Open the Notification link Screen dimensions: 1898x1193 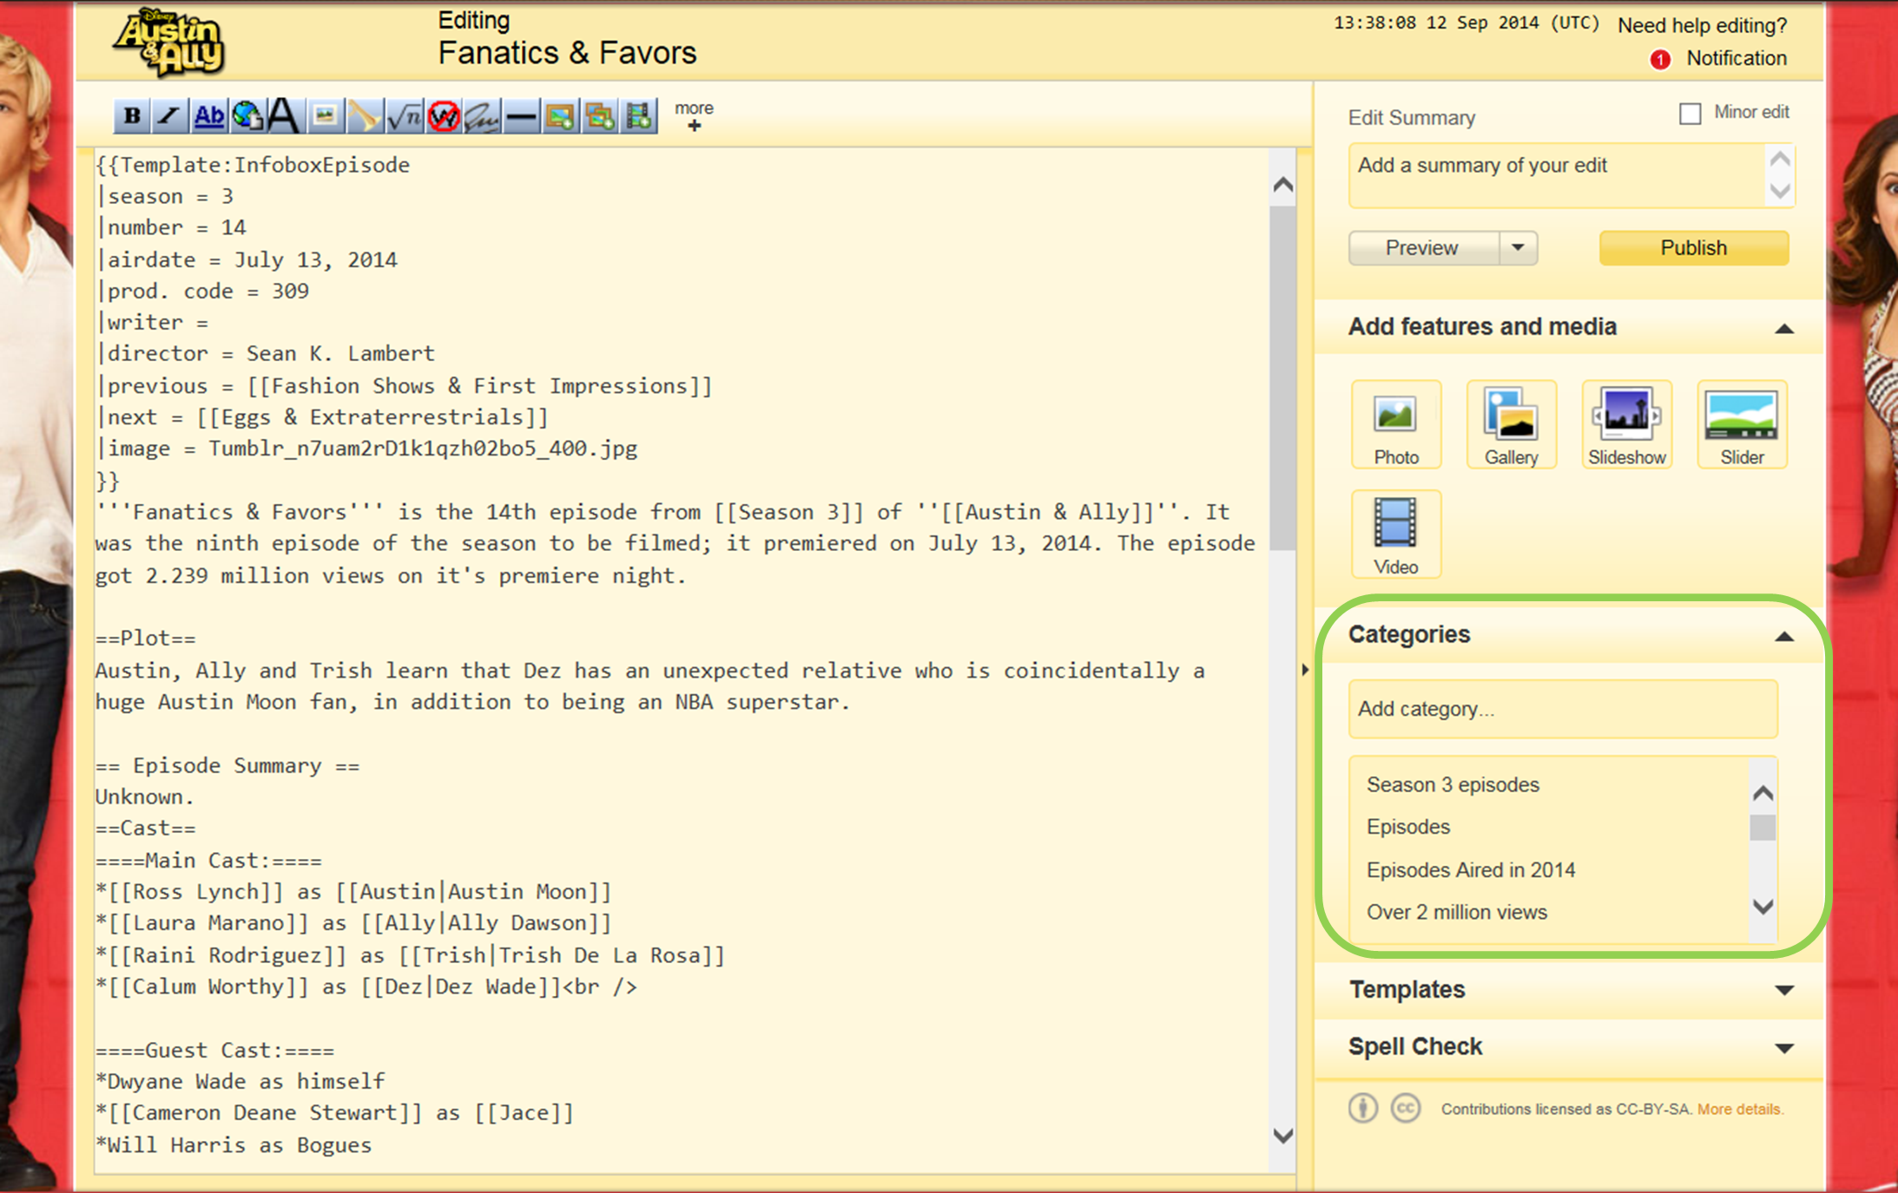pyautogui.click(x=1737, y=58)
